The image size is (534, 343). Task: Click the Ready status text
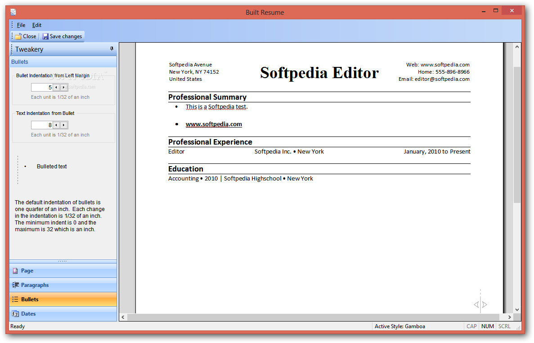(x=18, y=326)
